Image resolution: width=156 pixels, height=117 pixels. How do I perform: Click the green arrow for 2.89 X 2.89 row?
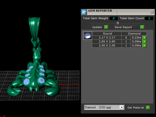[x=145, y=42]
